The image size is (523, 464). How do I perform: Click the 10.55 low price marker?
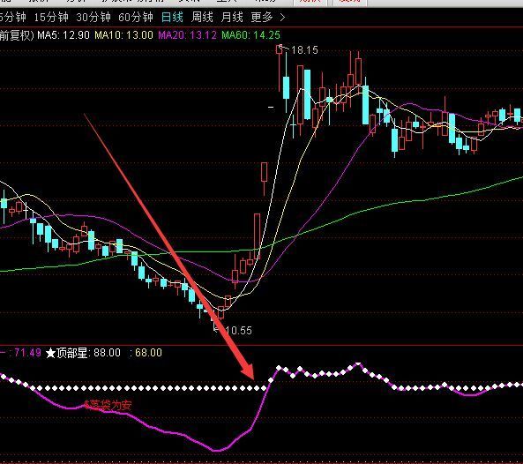238,331
